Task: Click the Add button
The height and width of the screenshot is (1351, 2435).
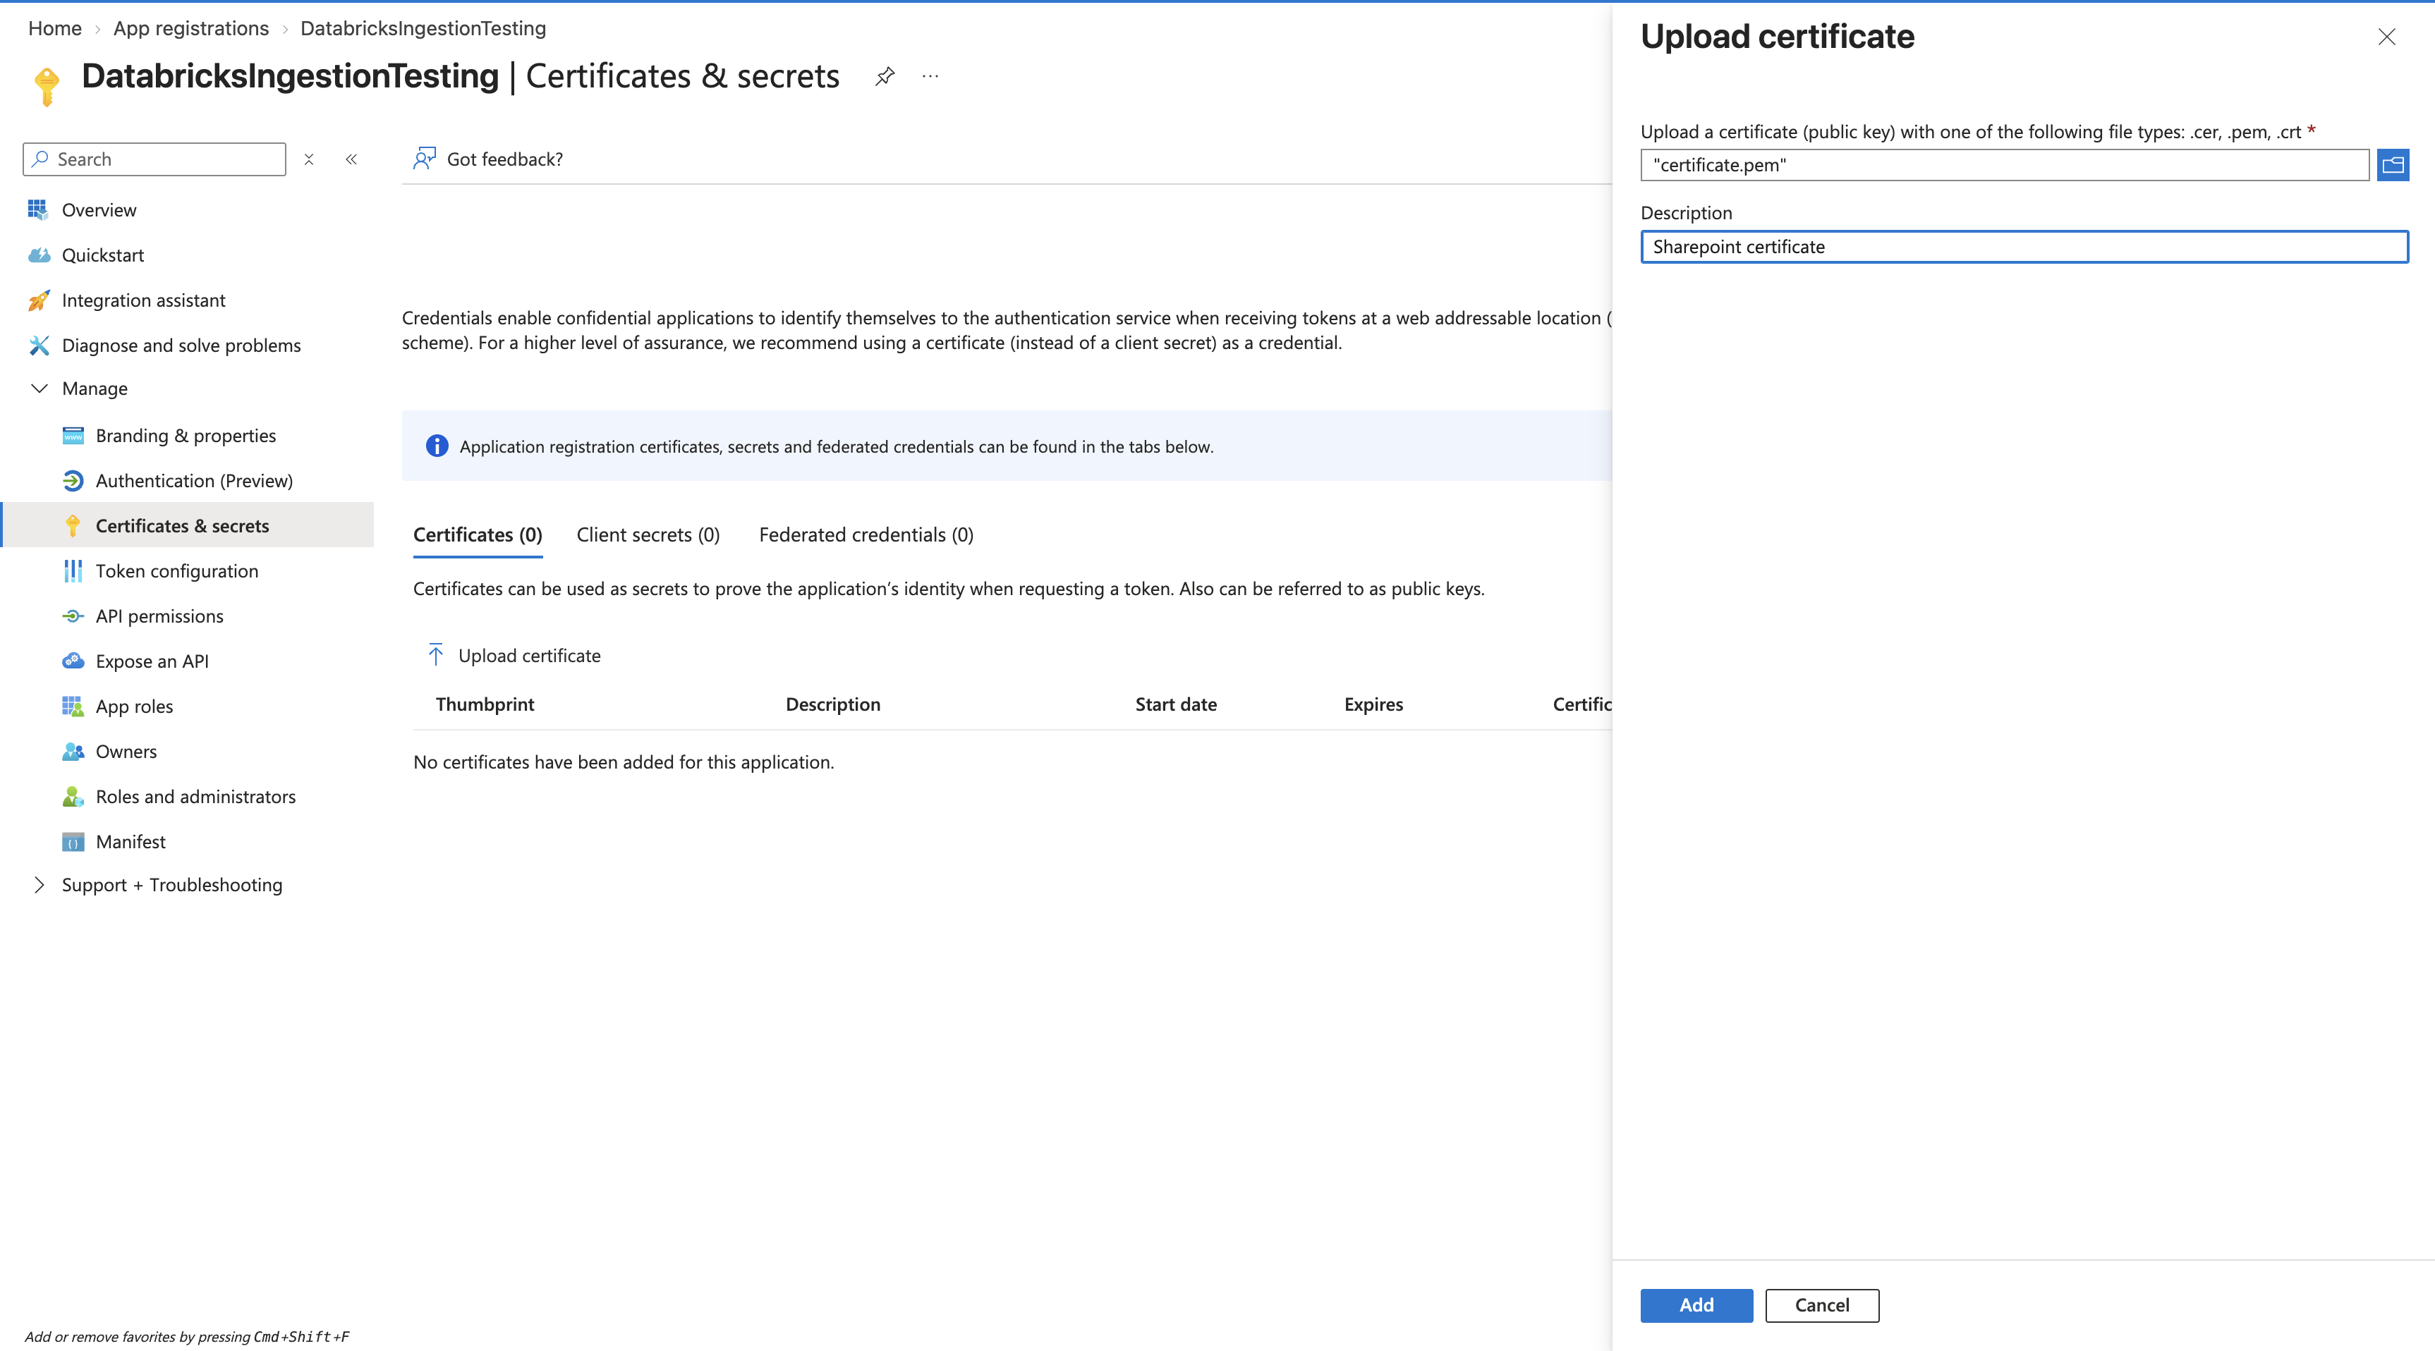Action: [1696, 1306]
